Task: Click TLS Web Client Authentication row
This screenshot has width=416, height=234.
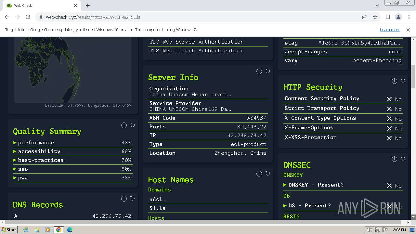Action: pos(208,51)
